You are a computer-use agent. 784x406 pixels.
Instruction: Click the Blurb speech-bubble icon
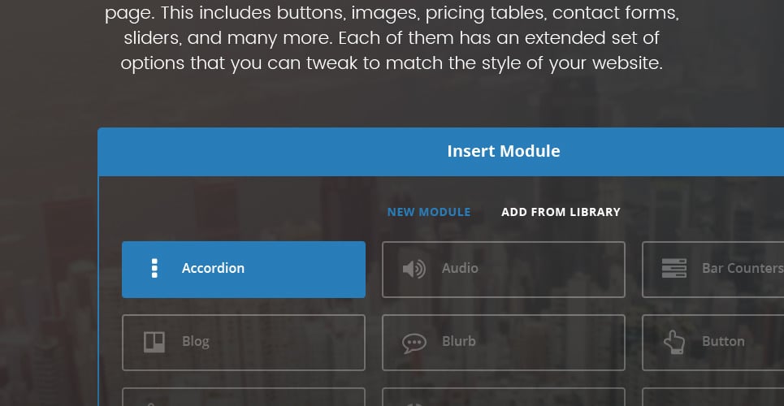tap(414, 342)
